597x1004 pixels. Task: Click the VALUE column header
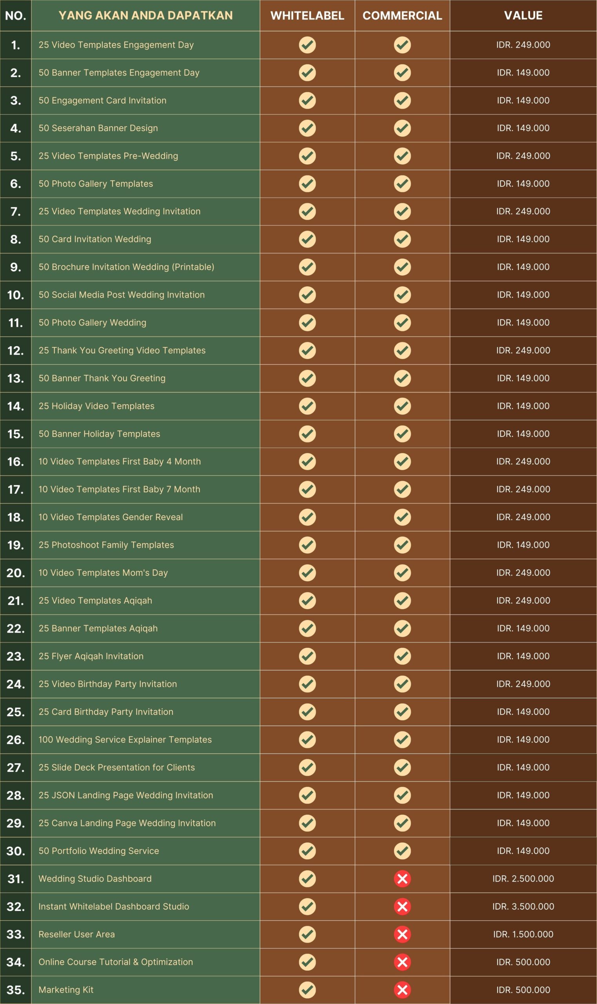(523, 16)
